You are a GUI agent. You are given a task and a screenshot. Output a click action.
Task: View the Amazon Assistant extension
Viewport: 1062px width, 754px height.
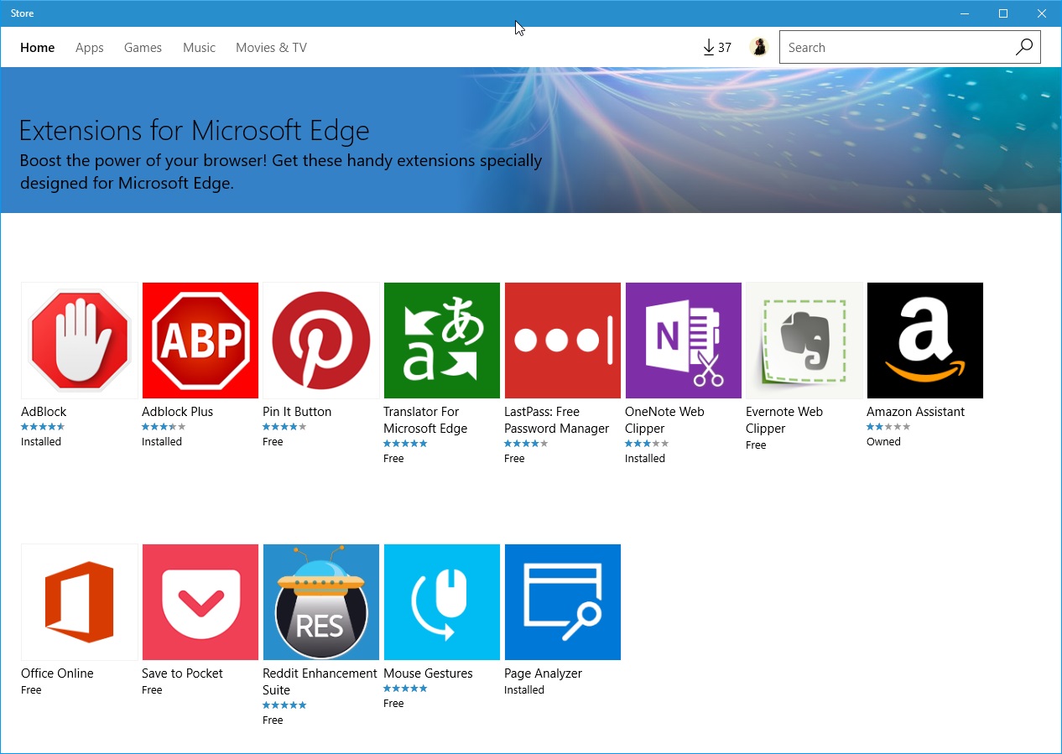(924, 341)
